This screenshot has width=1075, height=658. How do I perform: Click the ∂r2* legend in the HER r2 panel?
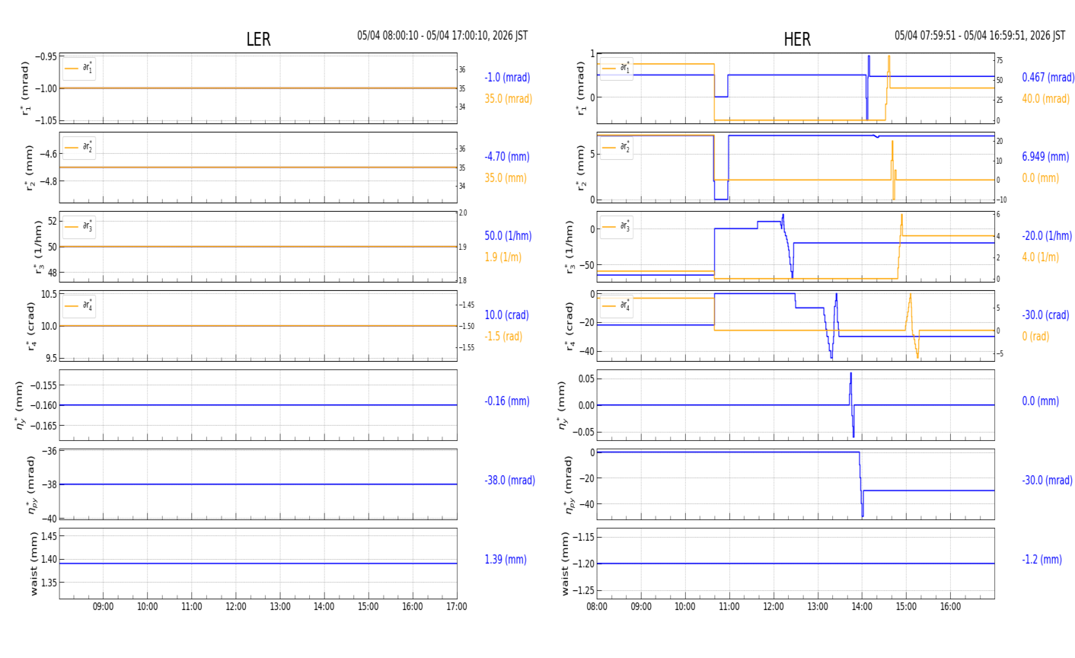616,148
